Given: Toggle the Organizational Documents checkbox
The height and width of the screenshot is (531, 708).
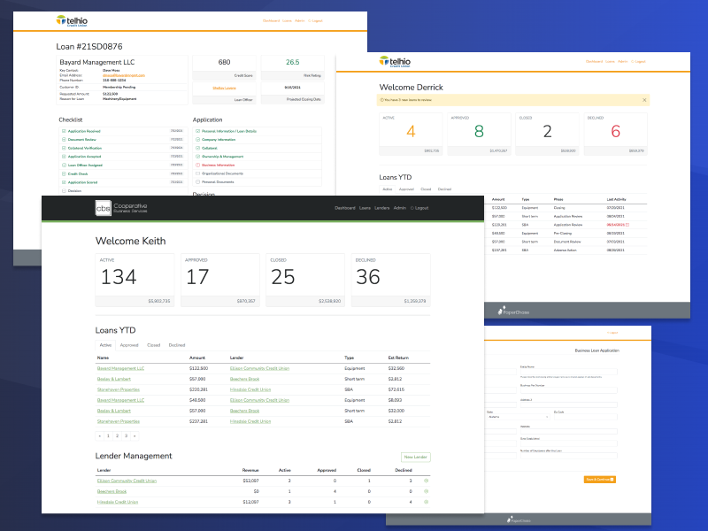Looking at the screenshot, I should [197, 173].
